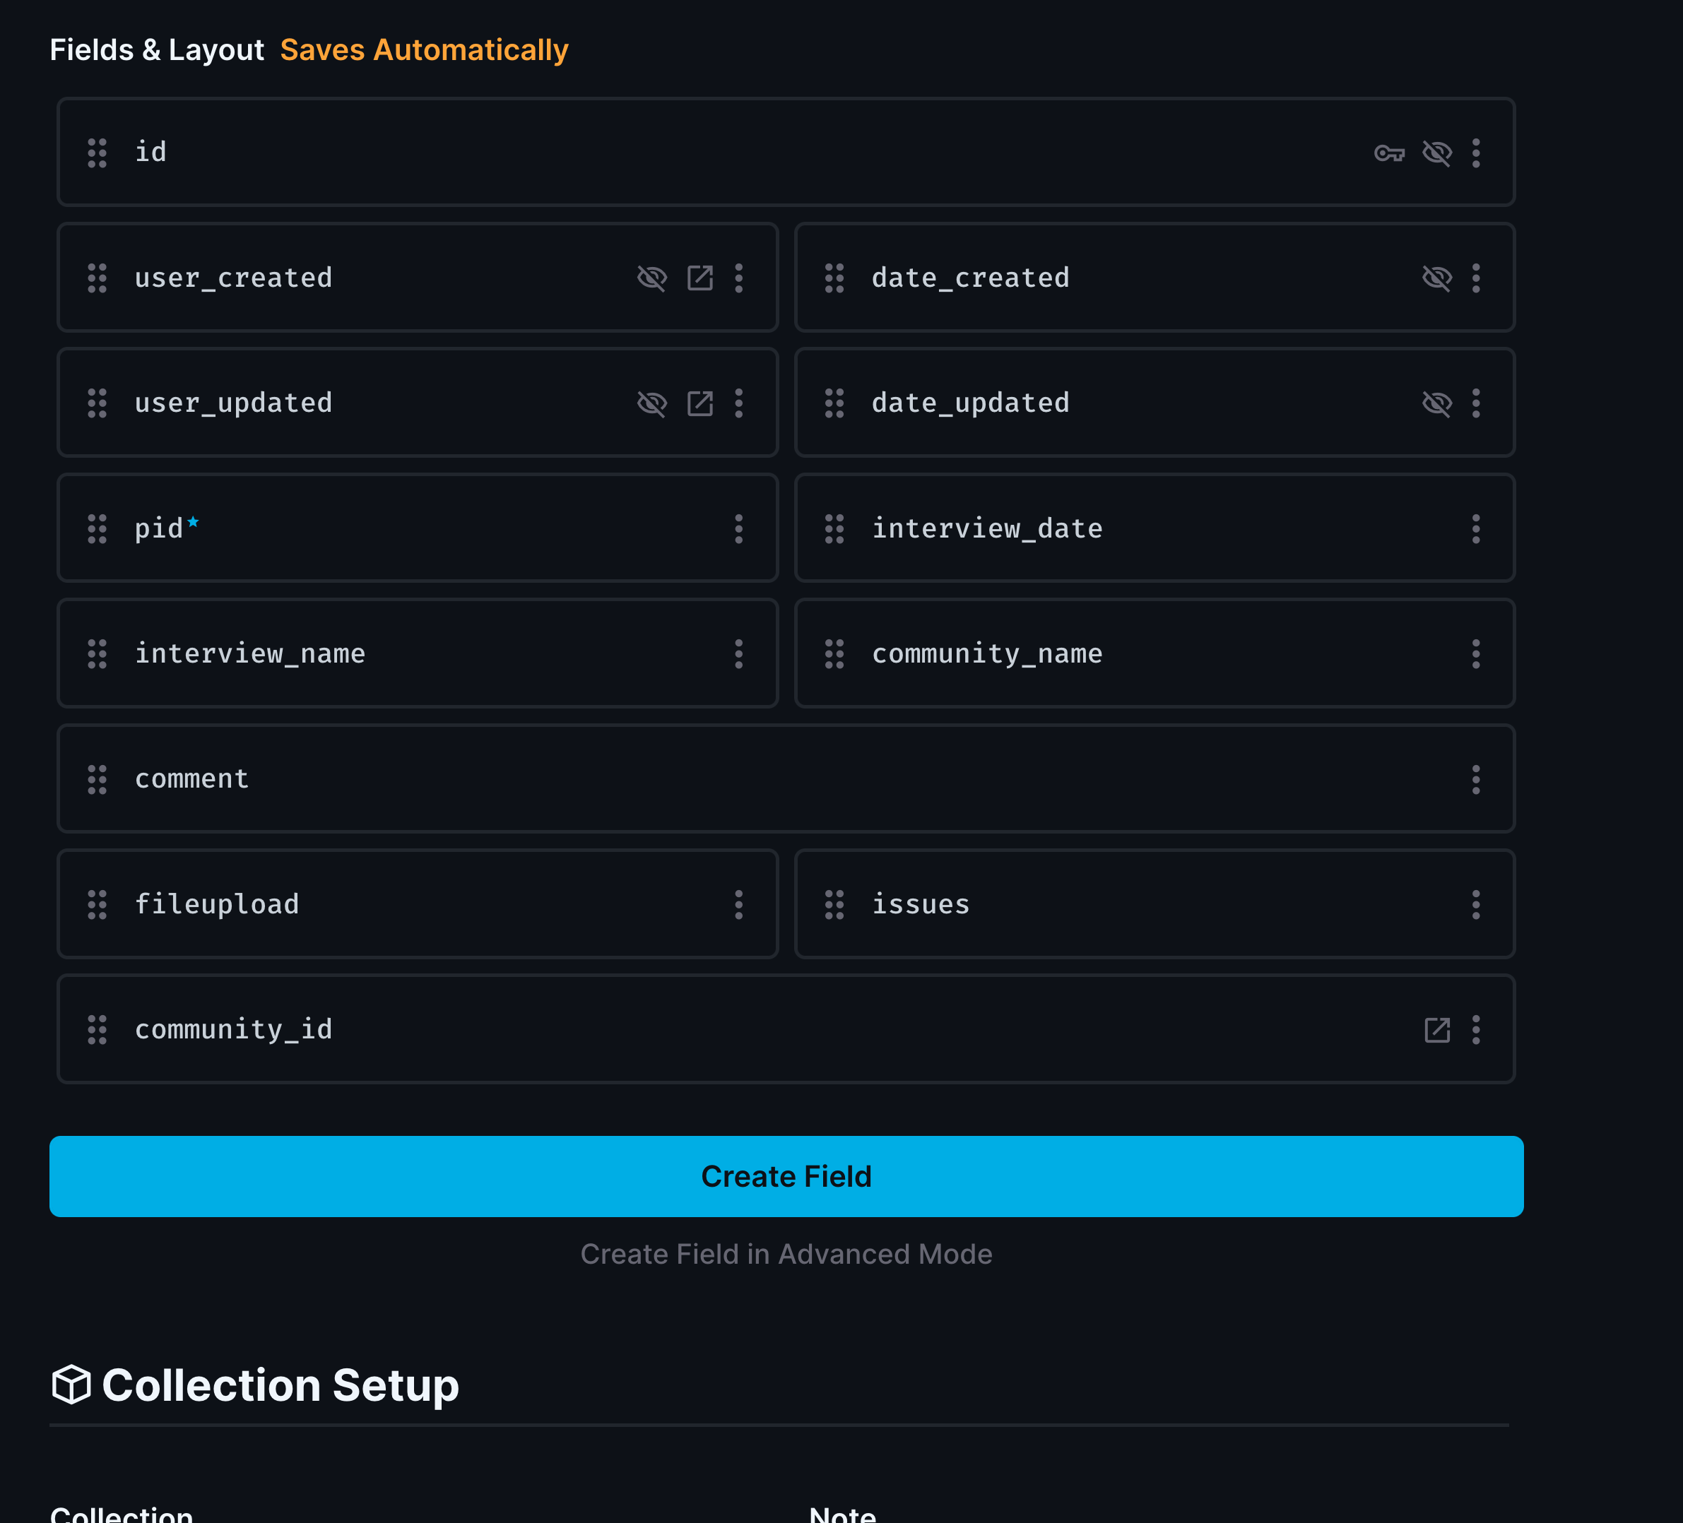This screenshot has height=1523, width=1683.
Task: Open three-dot options menu for fileupload
Action: click(x=739, y=905)
